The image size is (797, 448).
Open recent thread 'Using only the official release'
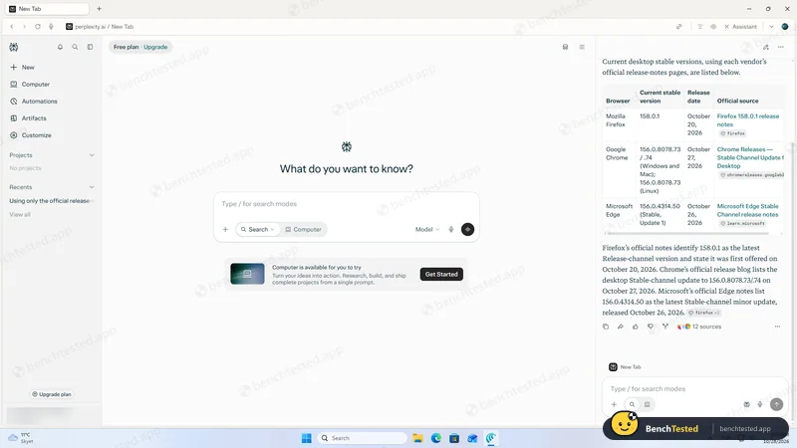(x=51, y=201)
